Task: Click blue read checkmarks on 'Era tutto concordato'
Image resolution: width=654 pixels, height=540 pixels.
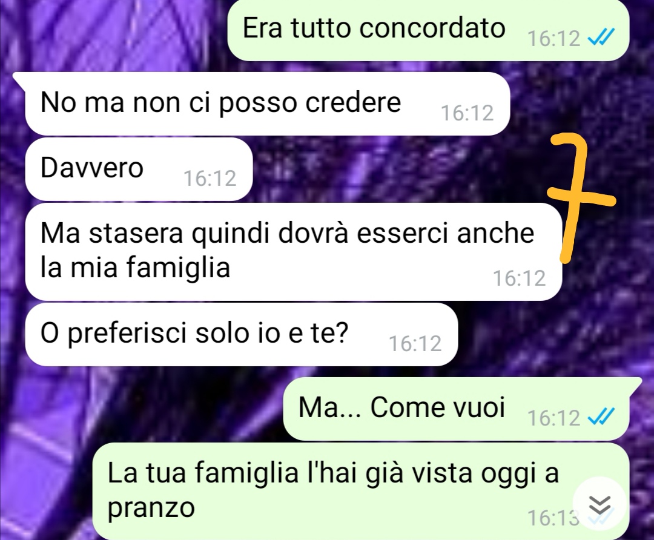Action: click(601, 38)
